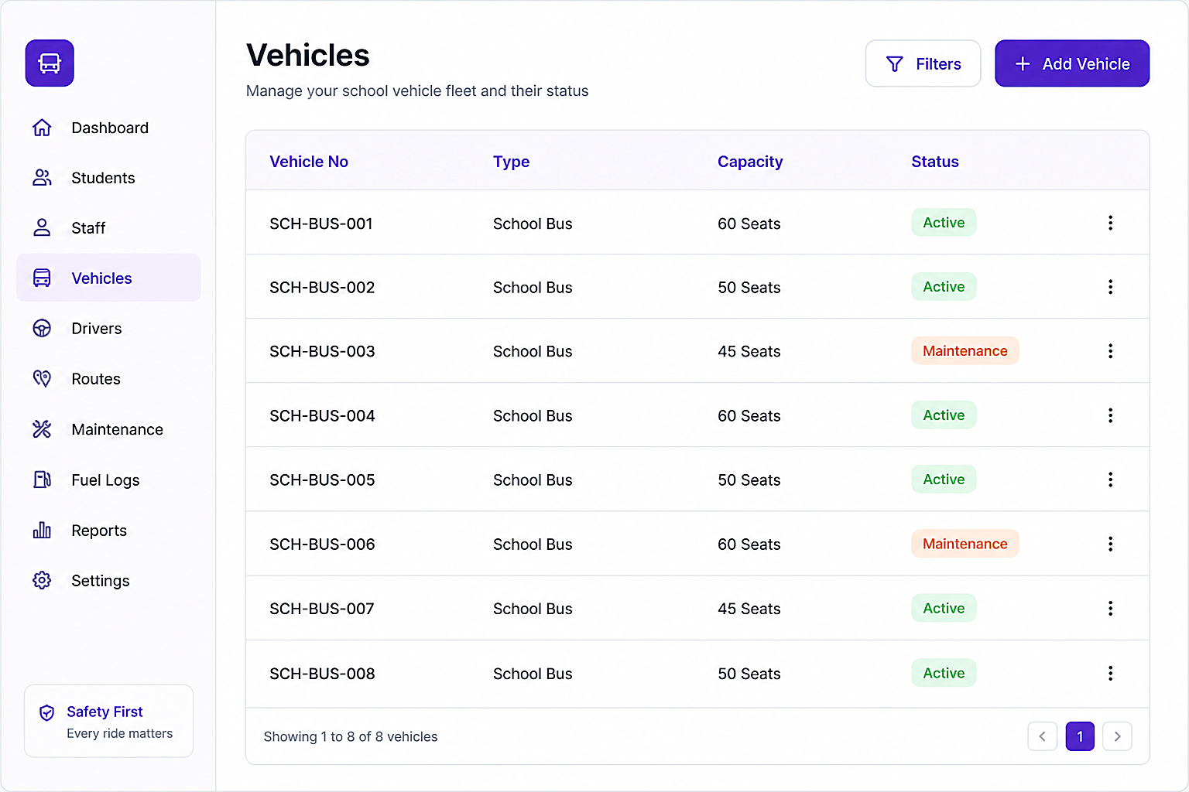Click the Maintenance badge for SCH-BUS-006

tap(965, 544)
